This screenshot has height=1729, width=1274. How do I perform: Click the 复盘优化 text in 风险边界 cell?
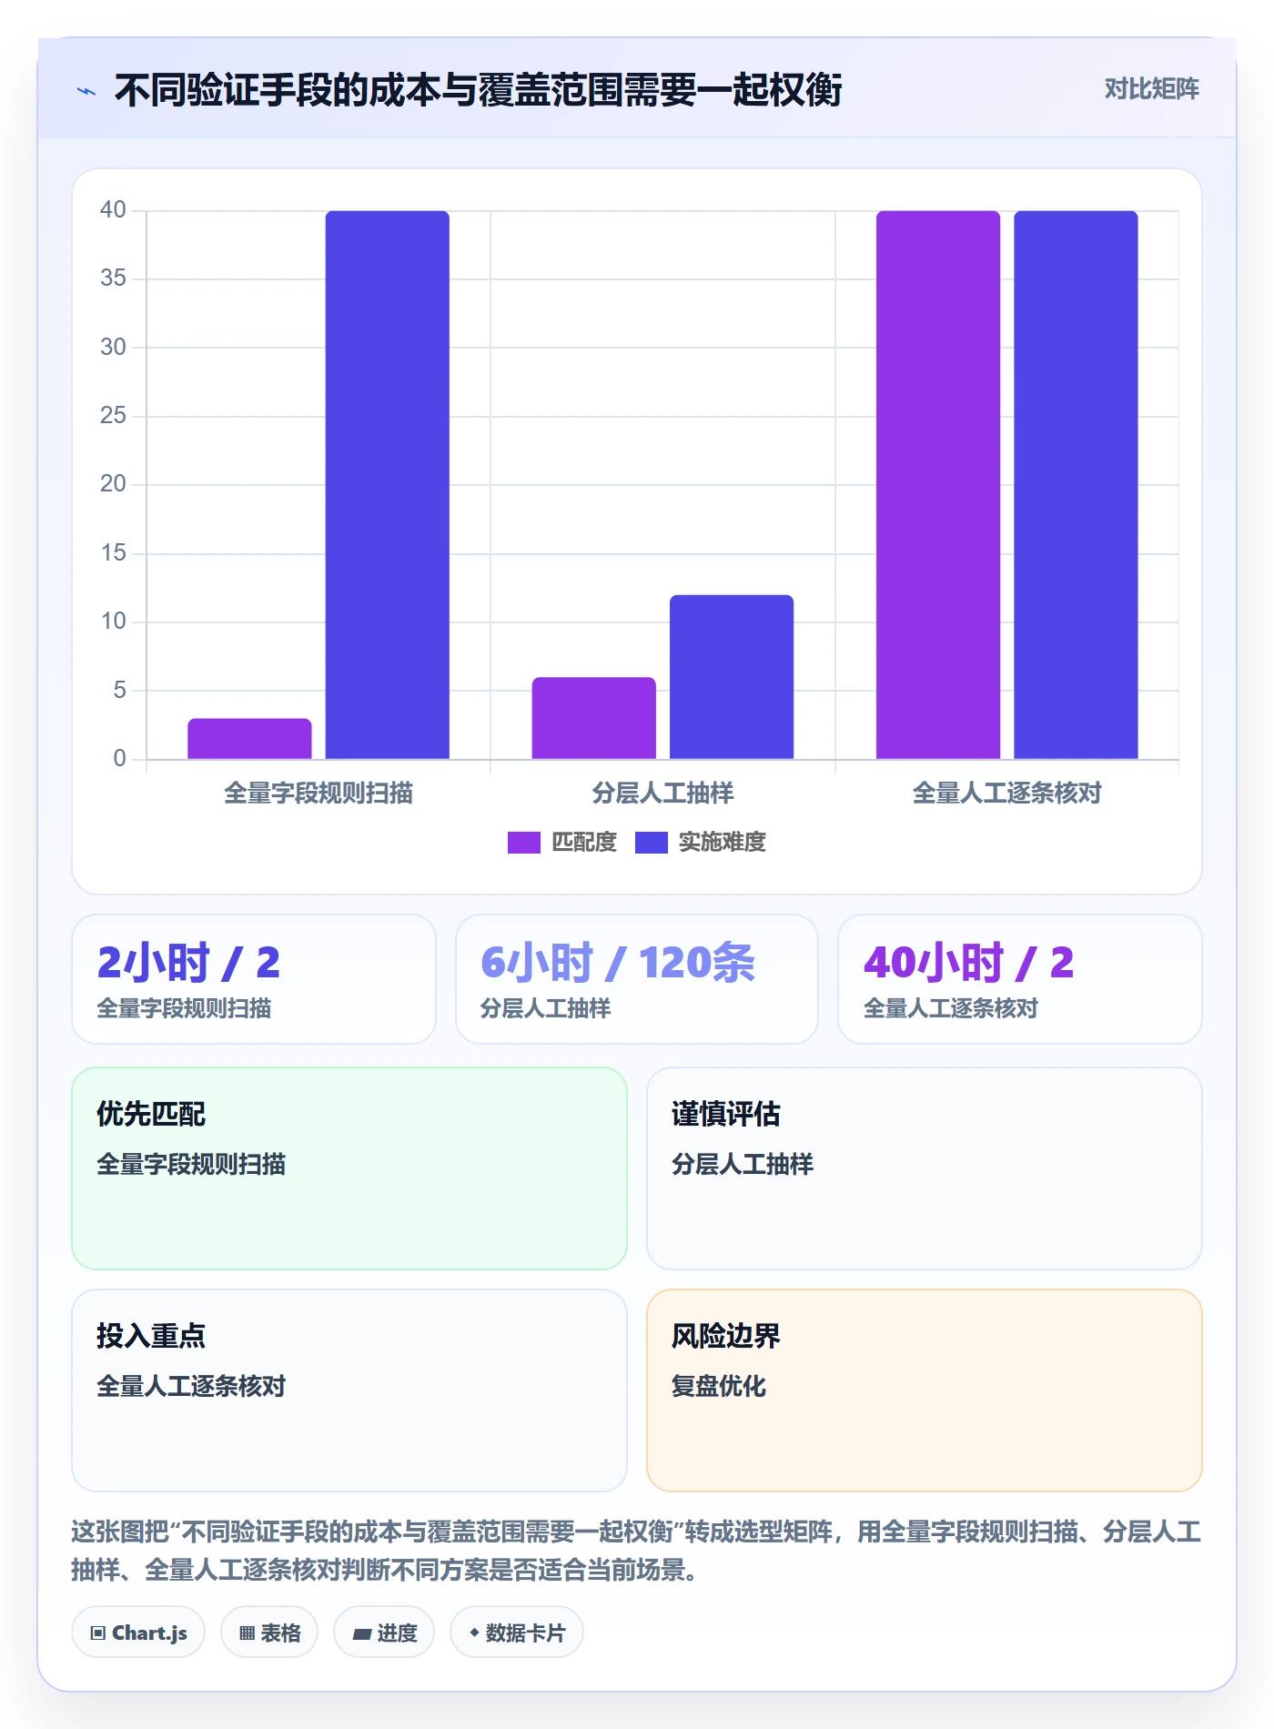point(719,1386)
